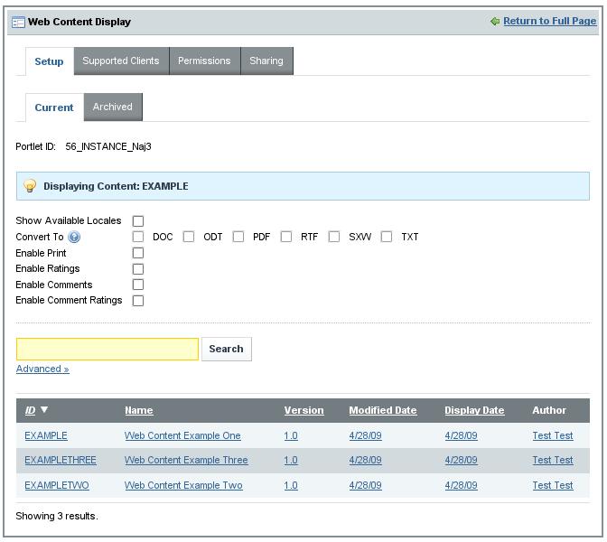
Task: Open the Permissions tab
Action: (x=204, y=61)
